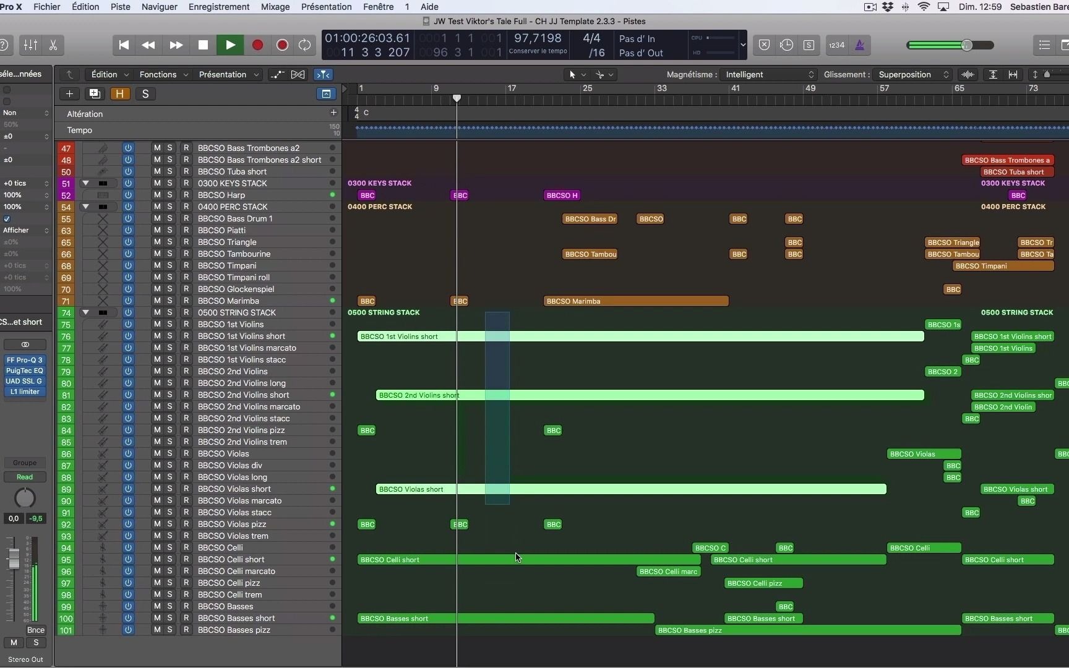Toggle the Flex view button
The image size is (1069, 668).
click(x=298, y=74)
